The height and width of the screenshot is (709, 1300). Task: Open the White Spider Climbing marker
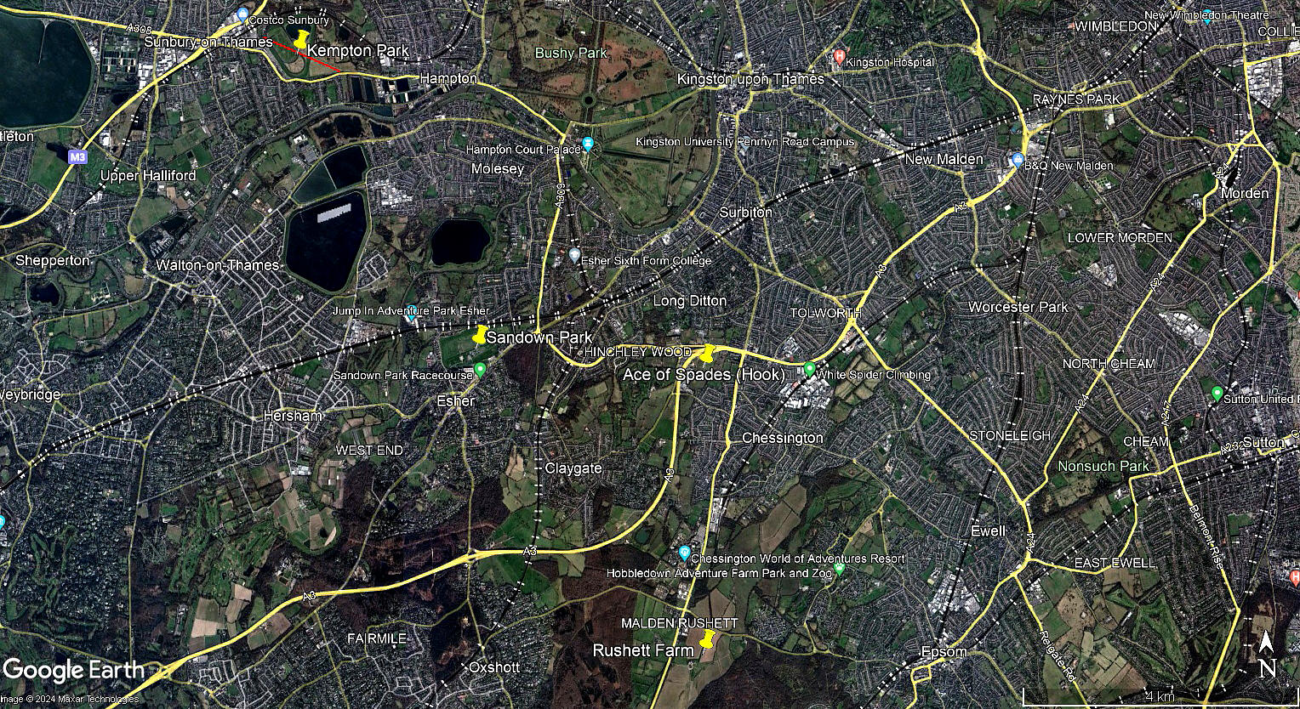coord(809,370)
